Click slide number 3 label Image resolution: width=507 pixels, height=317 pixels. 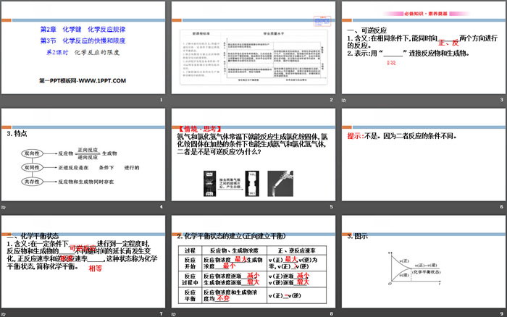click(501, 100)
